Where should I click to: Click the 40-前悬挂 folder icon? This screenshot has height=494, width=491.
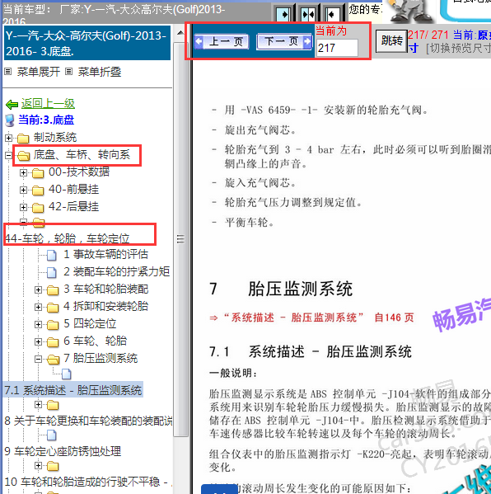coord(38,191)
